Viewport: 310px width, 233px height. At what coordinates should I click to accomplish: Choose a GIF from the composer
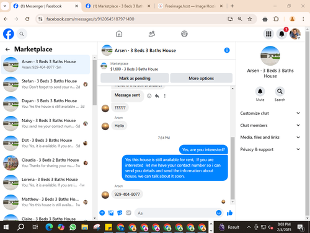click(x=128, y=213)
